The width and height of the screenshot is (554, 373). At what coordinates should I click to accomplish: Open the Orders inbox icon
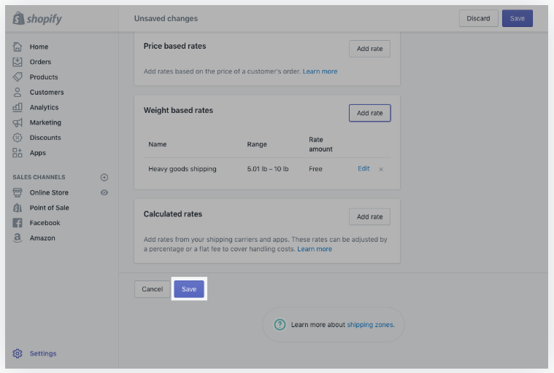[18, 62]
